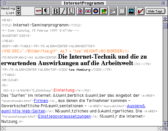Click the link-between-pages arrow icon
The height and width of the screenshot is (131, 168).
pyautogui.click(x=88, y=11)
